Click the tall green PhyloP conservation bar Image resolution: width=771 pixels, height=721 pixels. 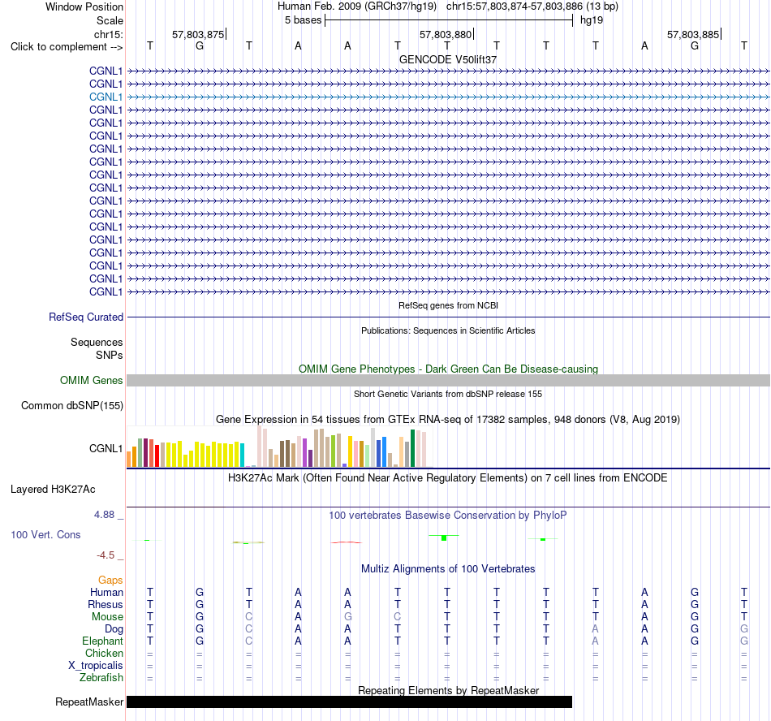coord(444,538)
